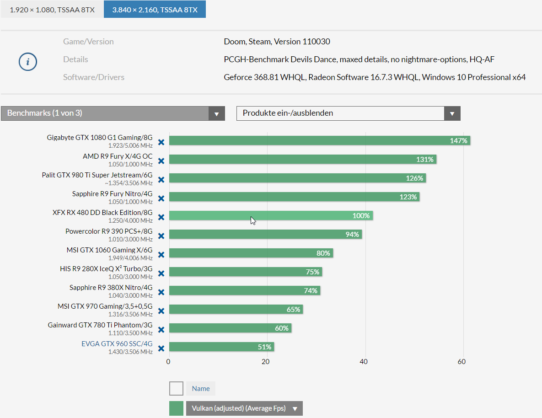Click the Powercolor R9 390 94% bar

265,234
